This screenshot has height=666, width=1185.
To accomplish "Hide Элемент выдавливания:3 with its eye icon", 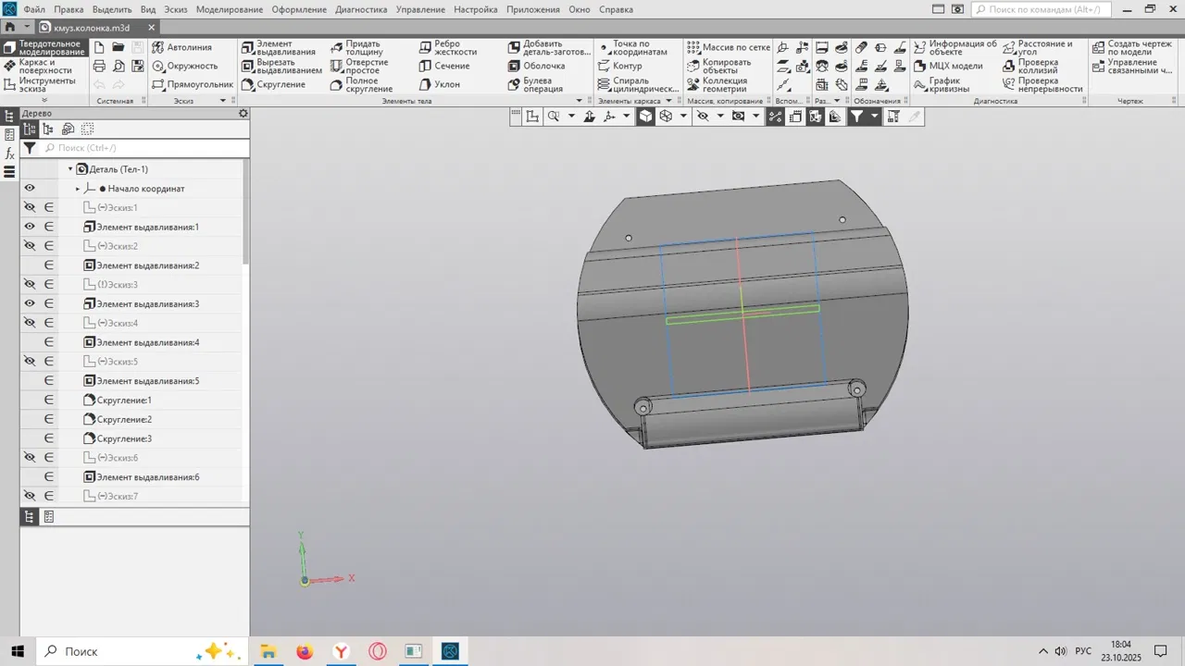I will click(x=30, y=304).
